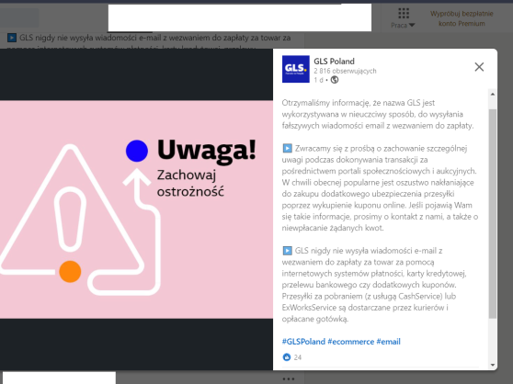Image resolution: width=513 pixels, height=384 pixels.
Task: Open the #email hashtag
Action: (388, 342)
